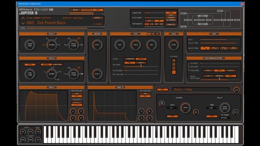Image resolution: width=260 pixels, height=146 pixels.
Task: Select the random LFO waveform
Action: [x=234, y=48]
